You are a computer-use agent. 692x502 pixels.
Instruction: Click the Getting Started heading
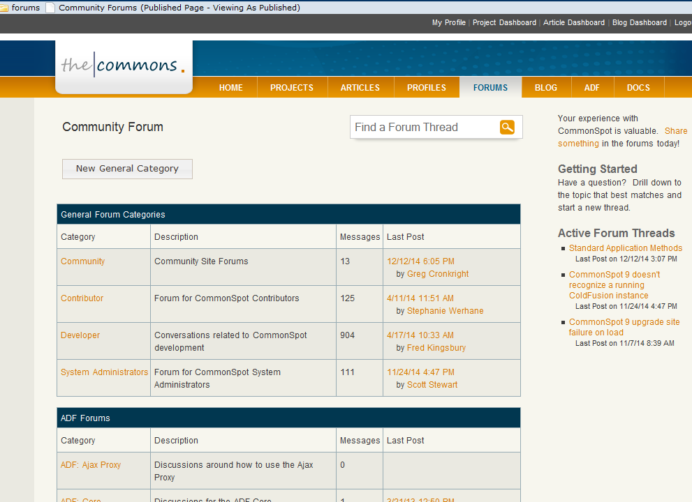pos(598,169)
